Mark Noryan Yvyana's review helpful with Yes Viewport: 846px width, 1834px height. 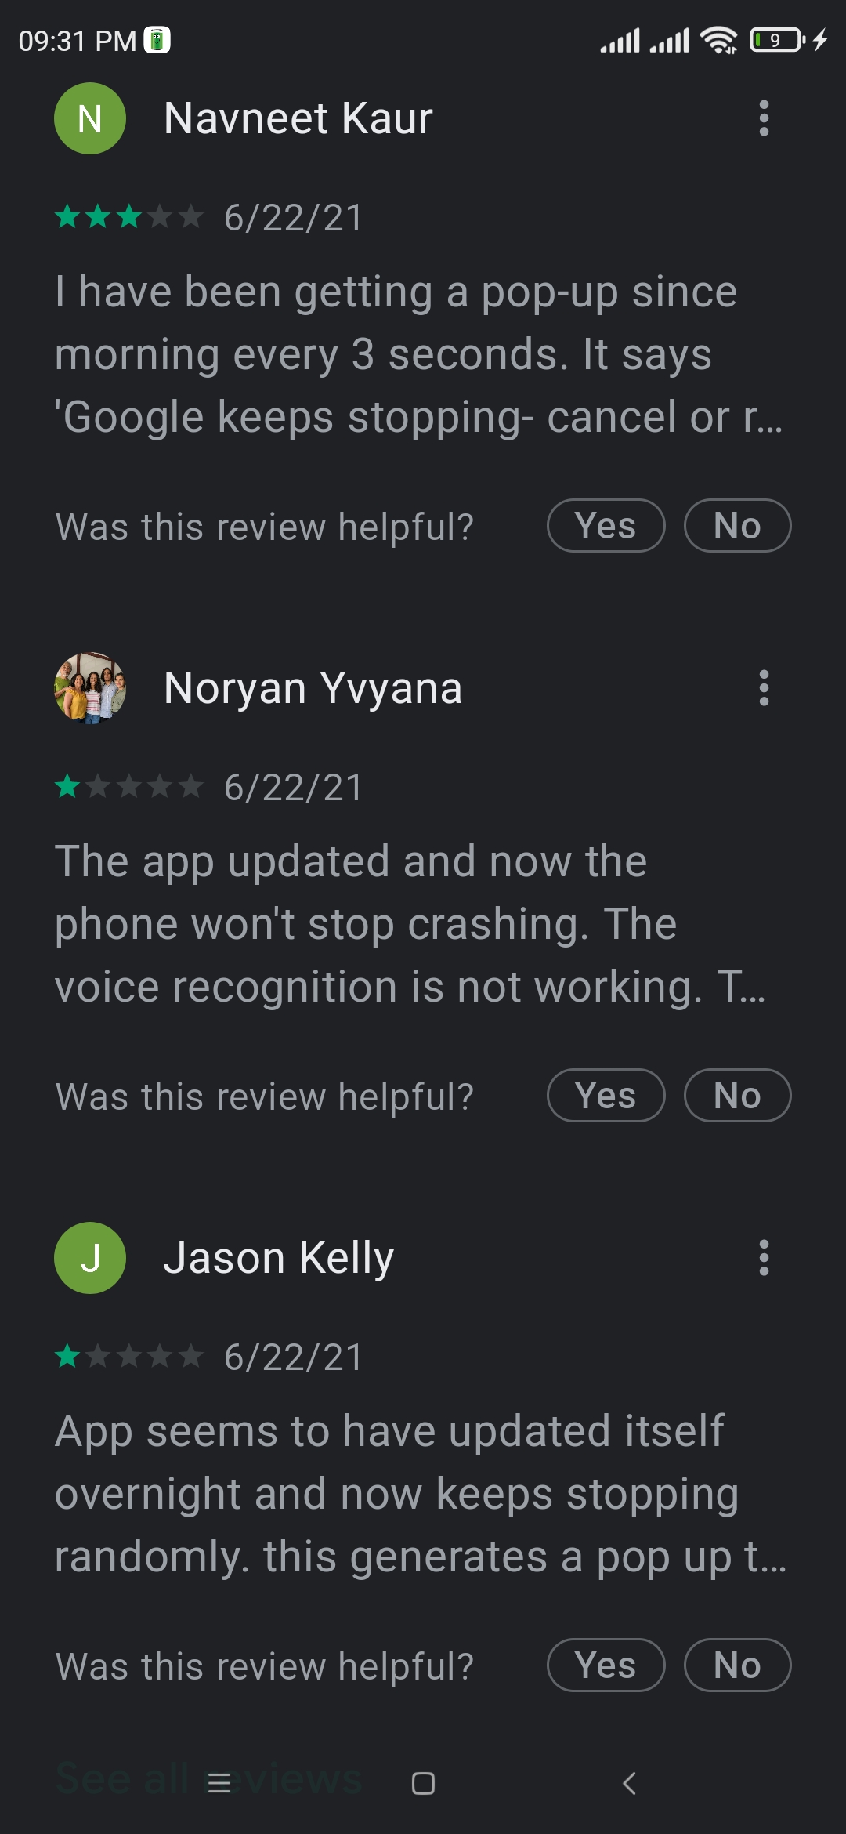click(606, 1096)
